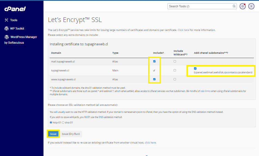Viewport: 259px width, 156px height.
Task: Enable wildcard for tupaginaweb.cl main domain
Action: (x=175, y=70)
